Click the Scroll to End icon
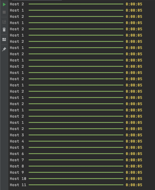 (4, 22)
